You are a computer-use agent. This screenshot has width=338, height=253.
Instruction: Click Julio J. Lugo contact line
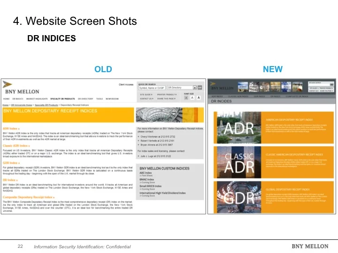click(156, 156)
